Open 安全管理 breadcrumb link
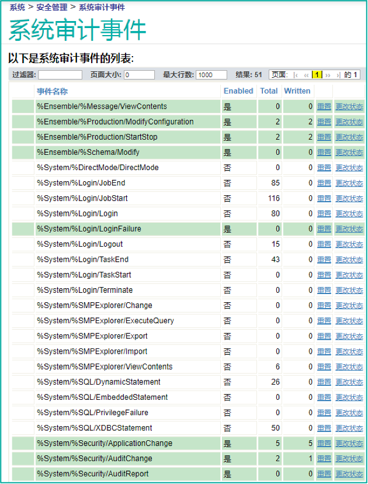Viewport: 368px width, 484px height. coord(50,8)
